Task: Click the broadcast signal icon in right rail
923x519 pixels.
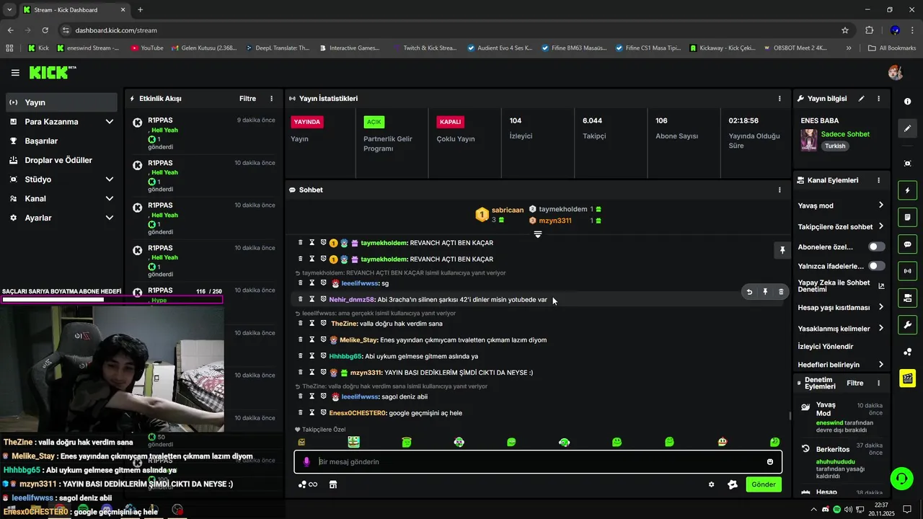Action: [x=908, y=271]
